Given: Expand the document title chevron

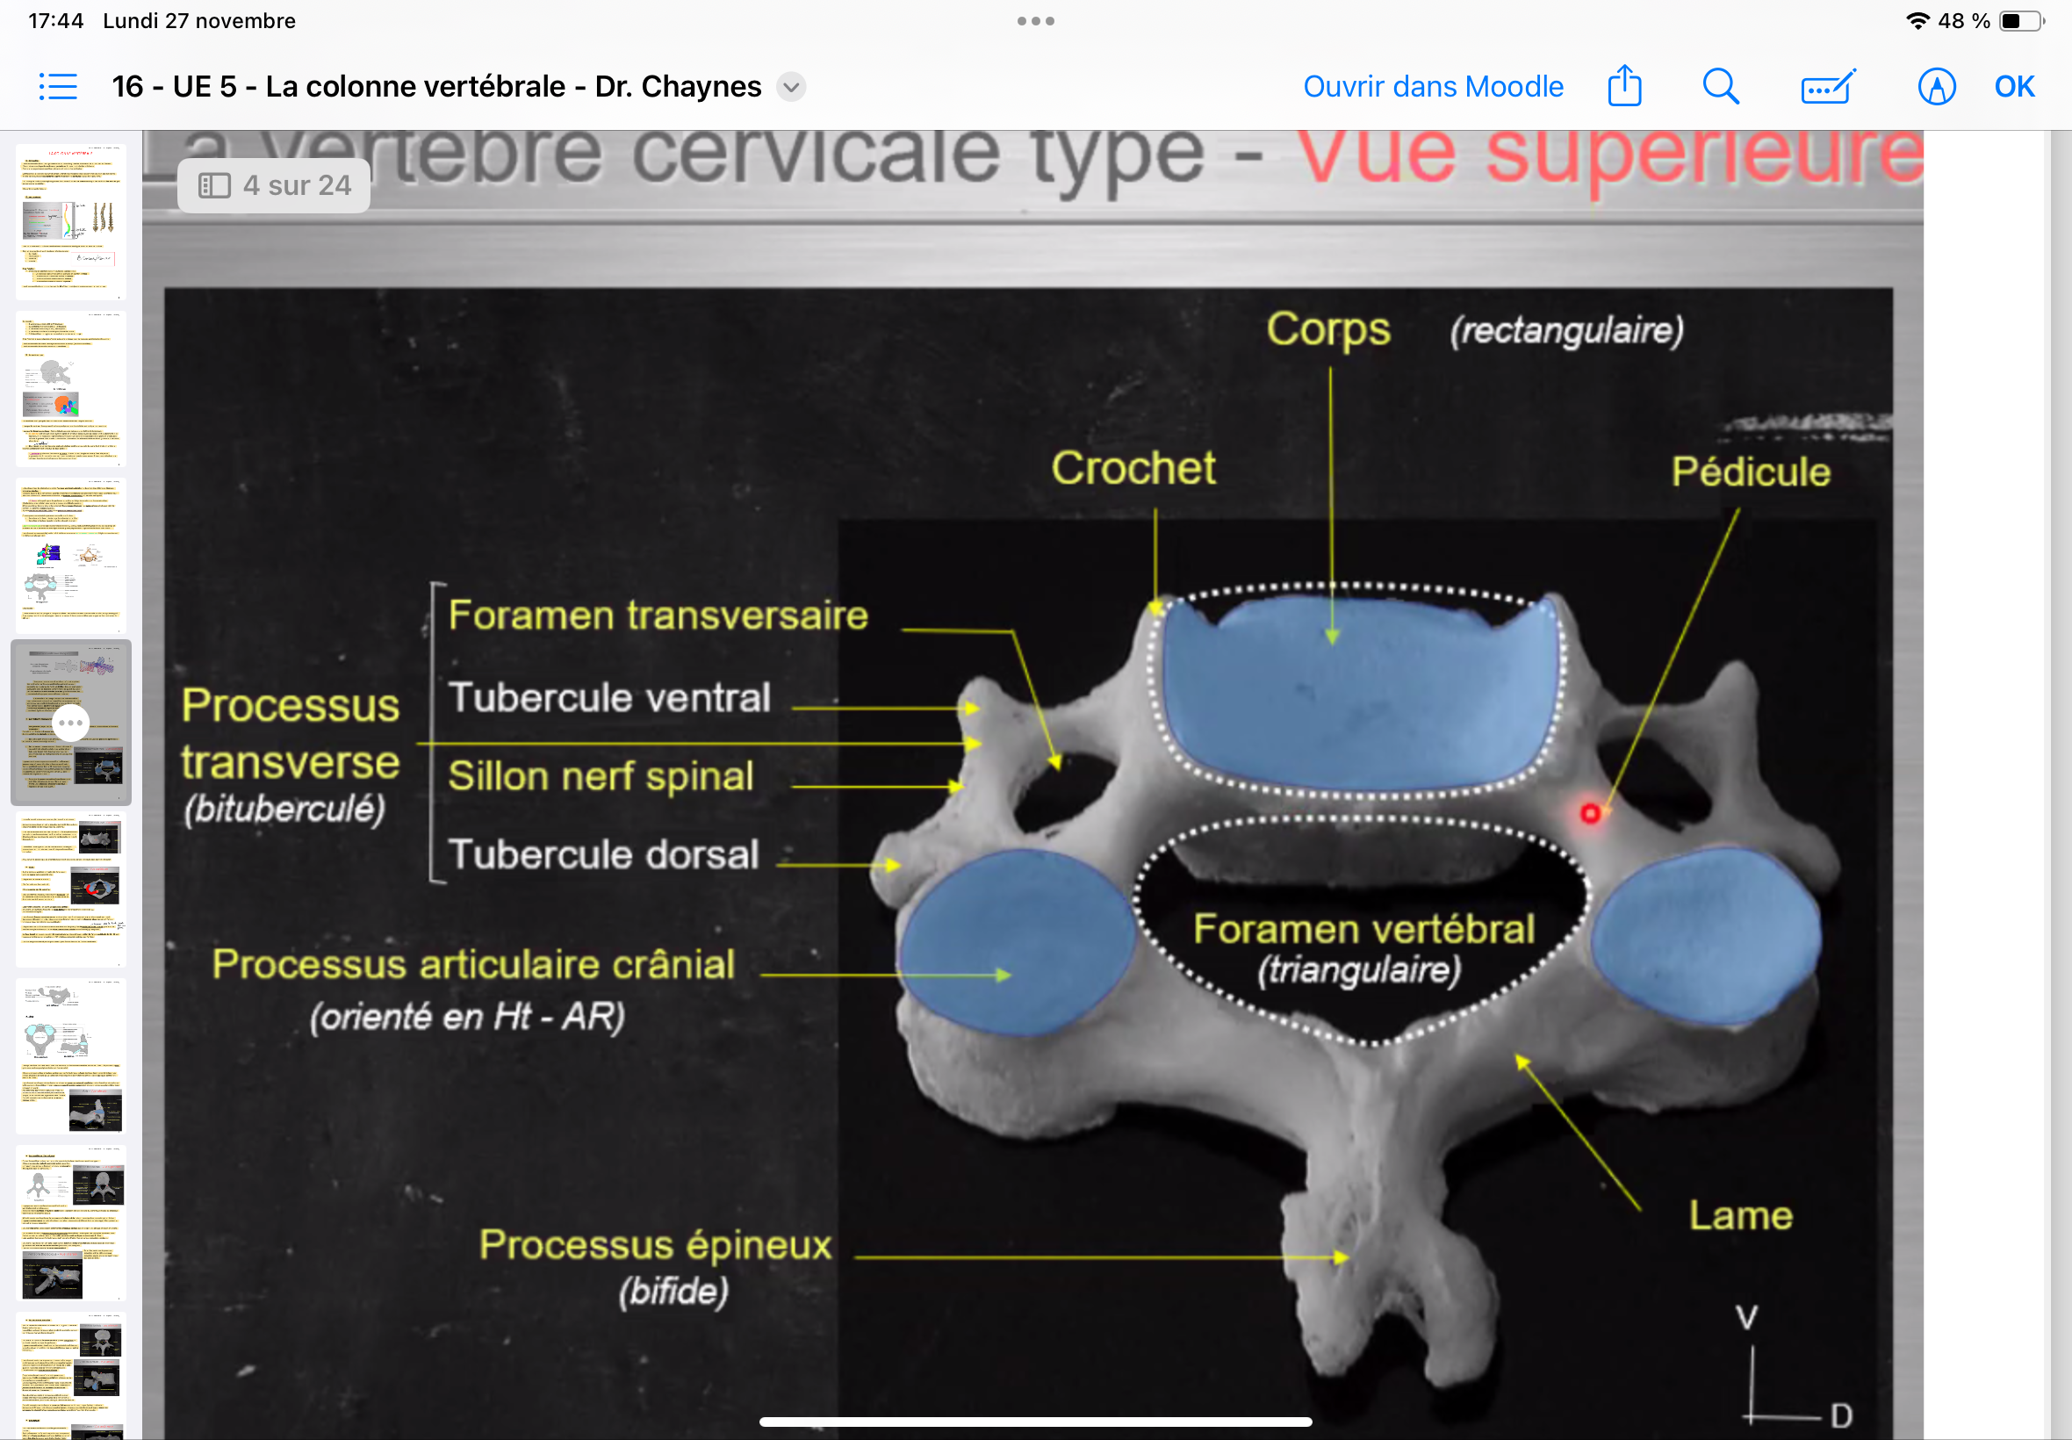Looking at the screenshot, I should (x=791, y=87).
